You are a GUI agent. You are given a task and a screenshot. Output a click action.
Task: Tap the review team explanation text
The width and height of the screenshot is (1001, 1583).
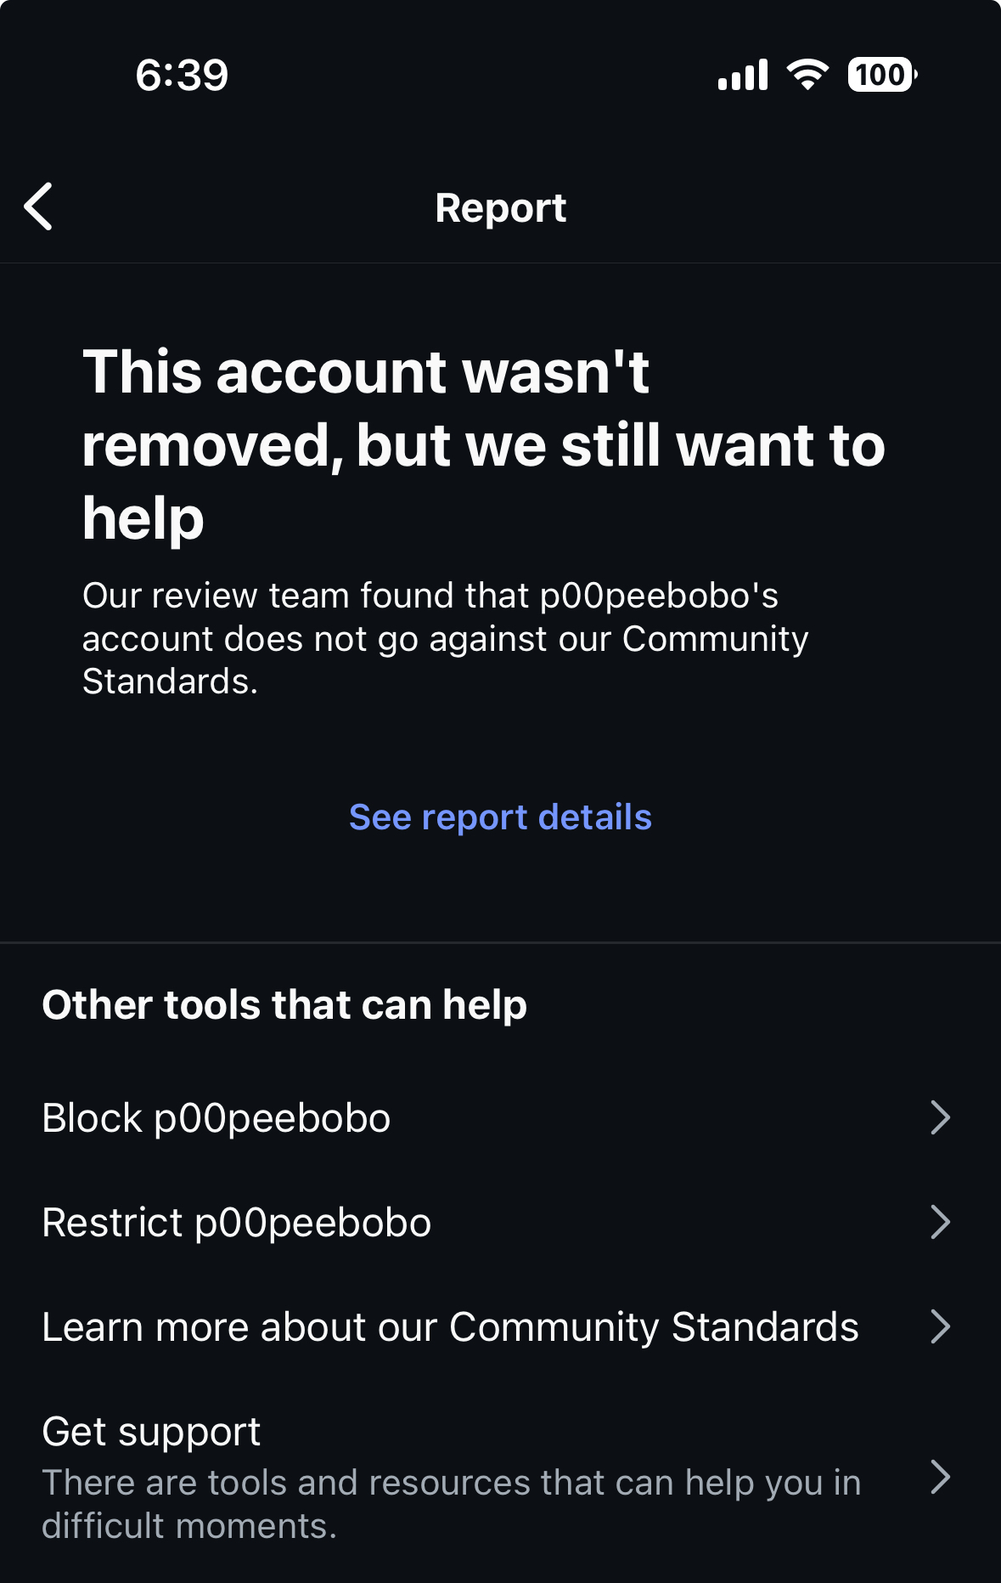(x=445, y=638)
